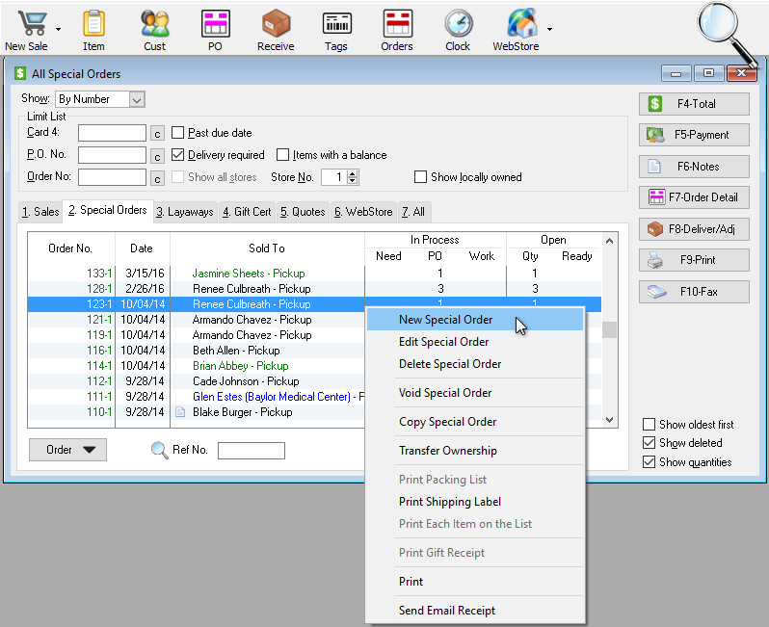Enable the Past due date checkbox

177,133
